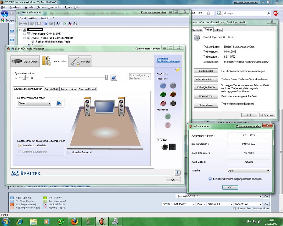
Task: Bookmark the page with the star icon
Action: tap(208, 13)
